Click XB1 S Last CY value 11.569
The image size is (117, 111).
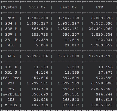72,72
